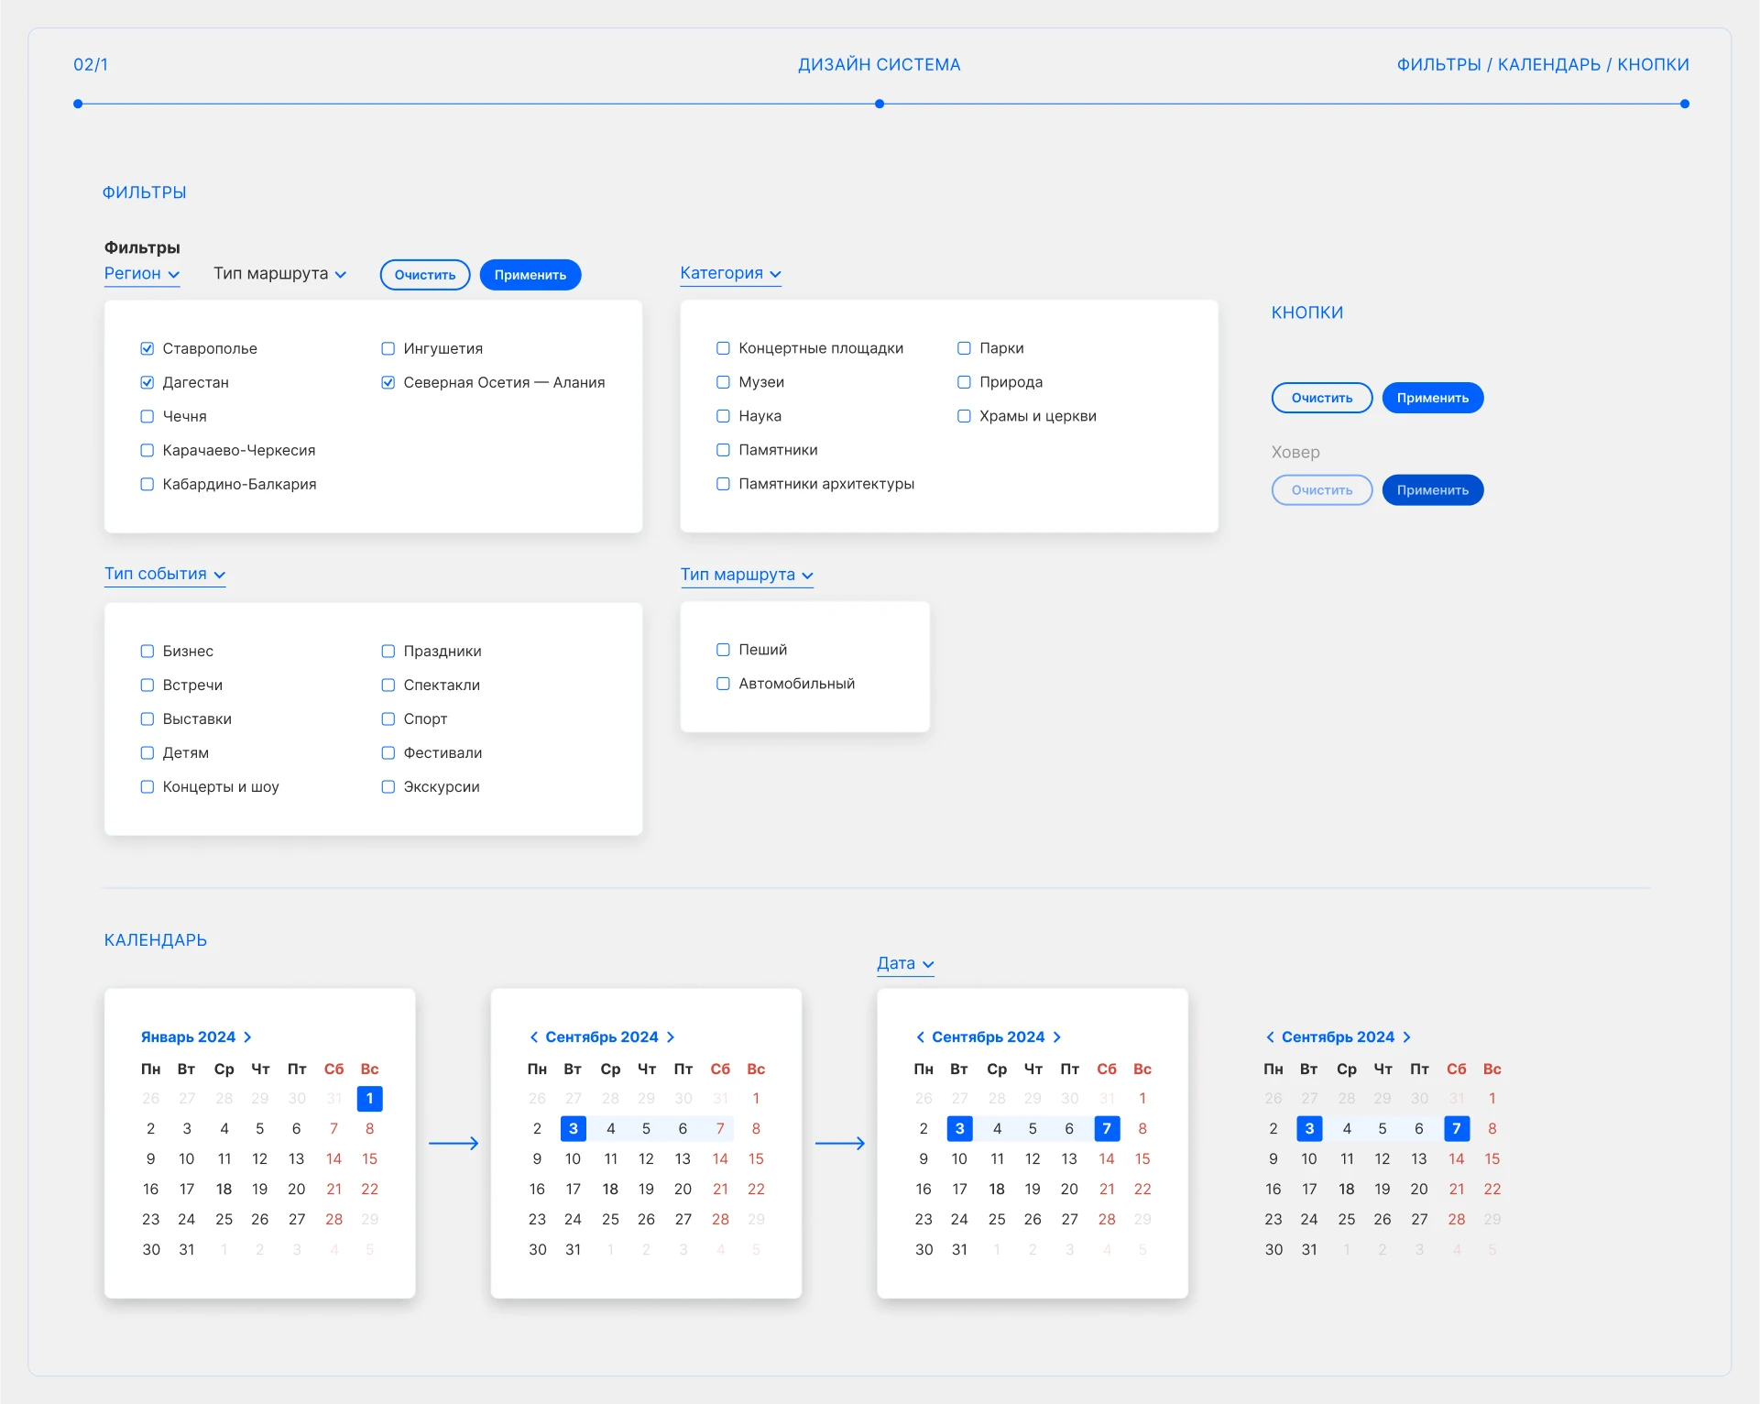Click next-month arrow in second calendar
The width and height of the screenshot is (1760, 1404).
coord(671,1037)
